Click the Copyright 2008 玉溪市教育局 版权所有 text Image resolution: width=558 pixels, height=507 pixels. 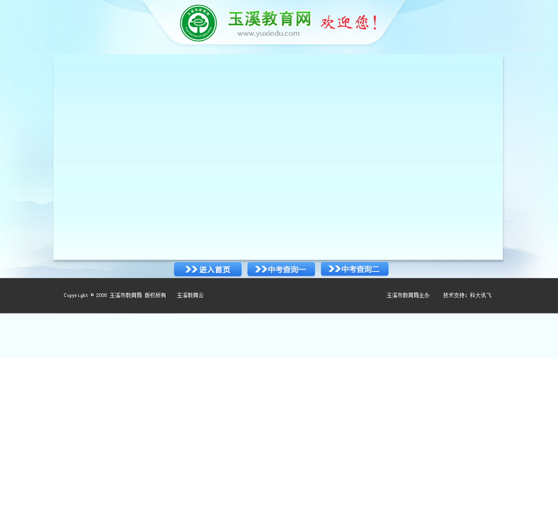coord(115,296)
